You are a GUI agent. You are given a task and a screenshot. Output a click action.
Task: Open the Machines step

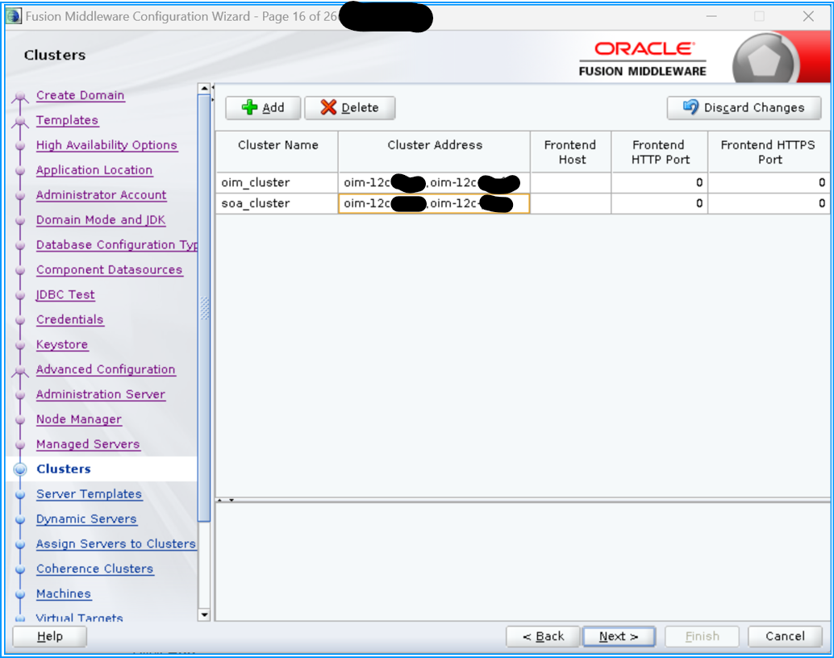click(x=63, y=594)
